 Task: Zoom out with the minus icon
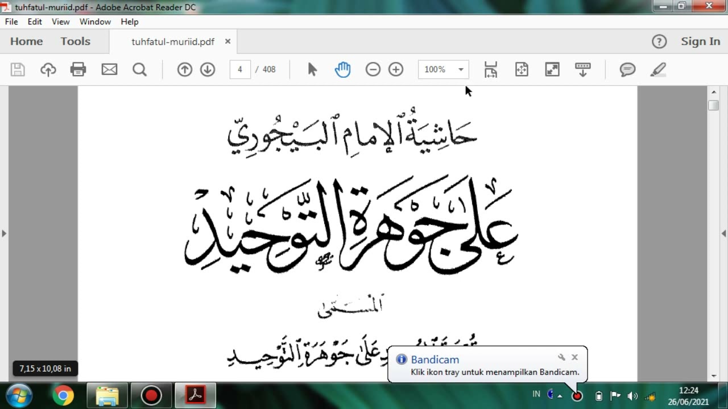click(x=373, y=69)
